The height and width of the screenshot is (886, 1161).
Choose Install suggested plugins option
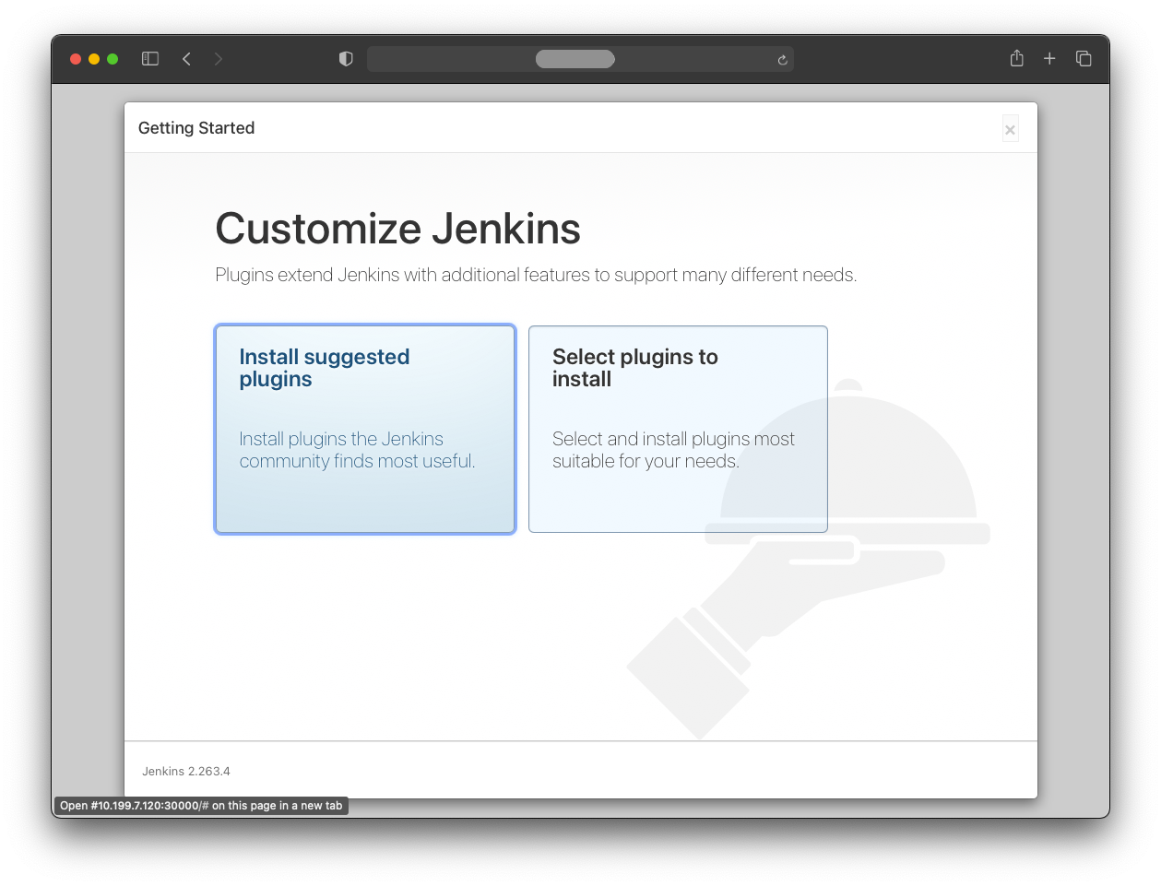click(x=365, y=429)
